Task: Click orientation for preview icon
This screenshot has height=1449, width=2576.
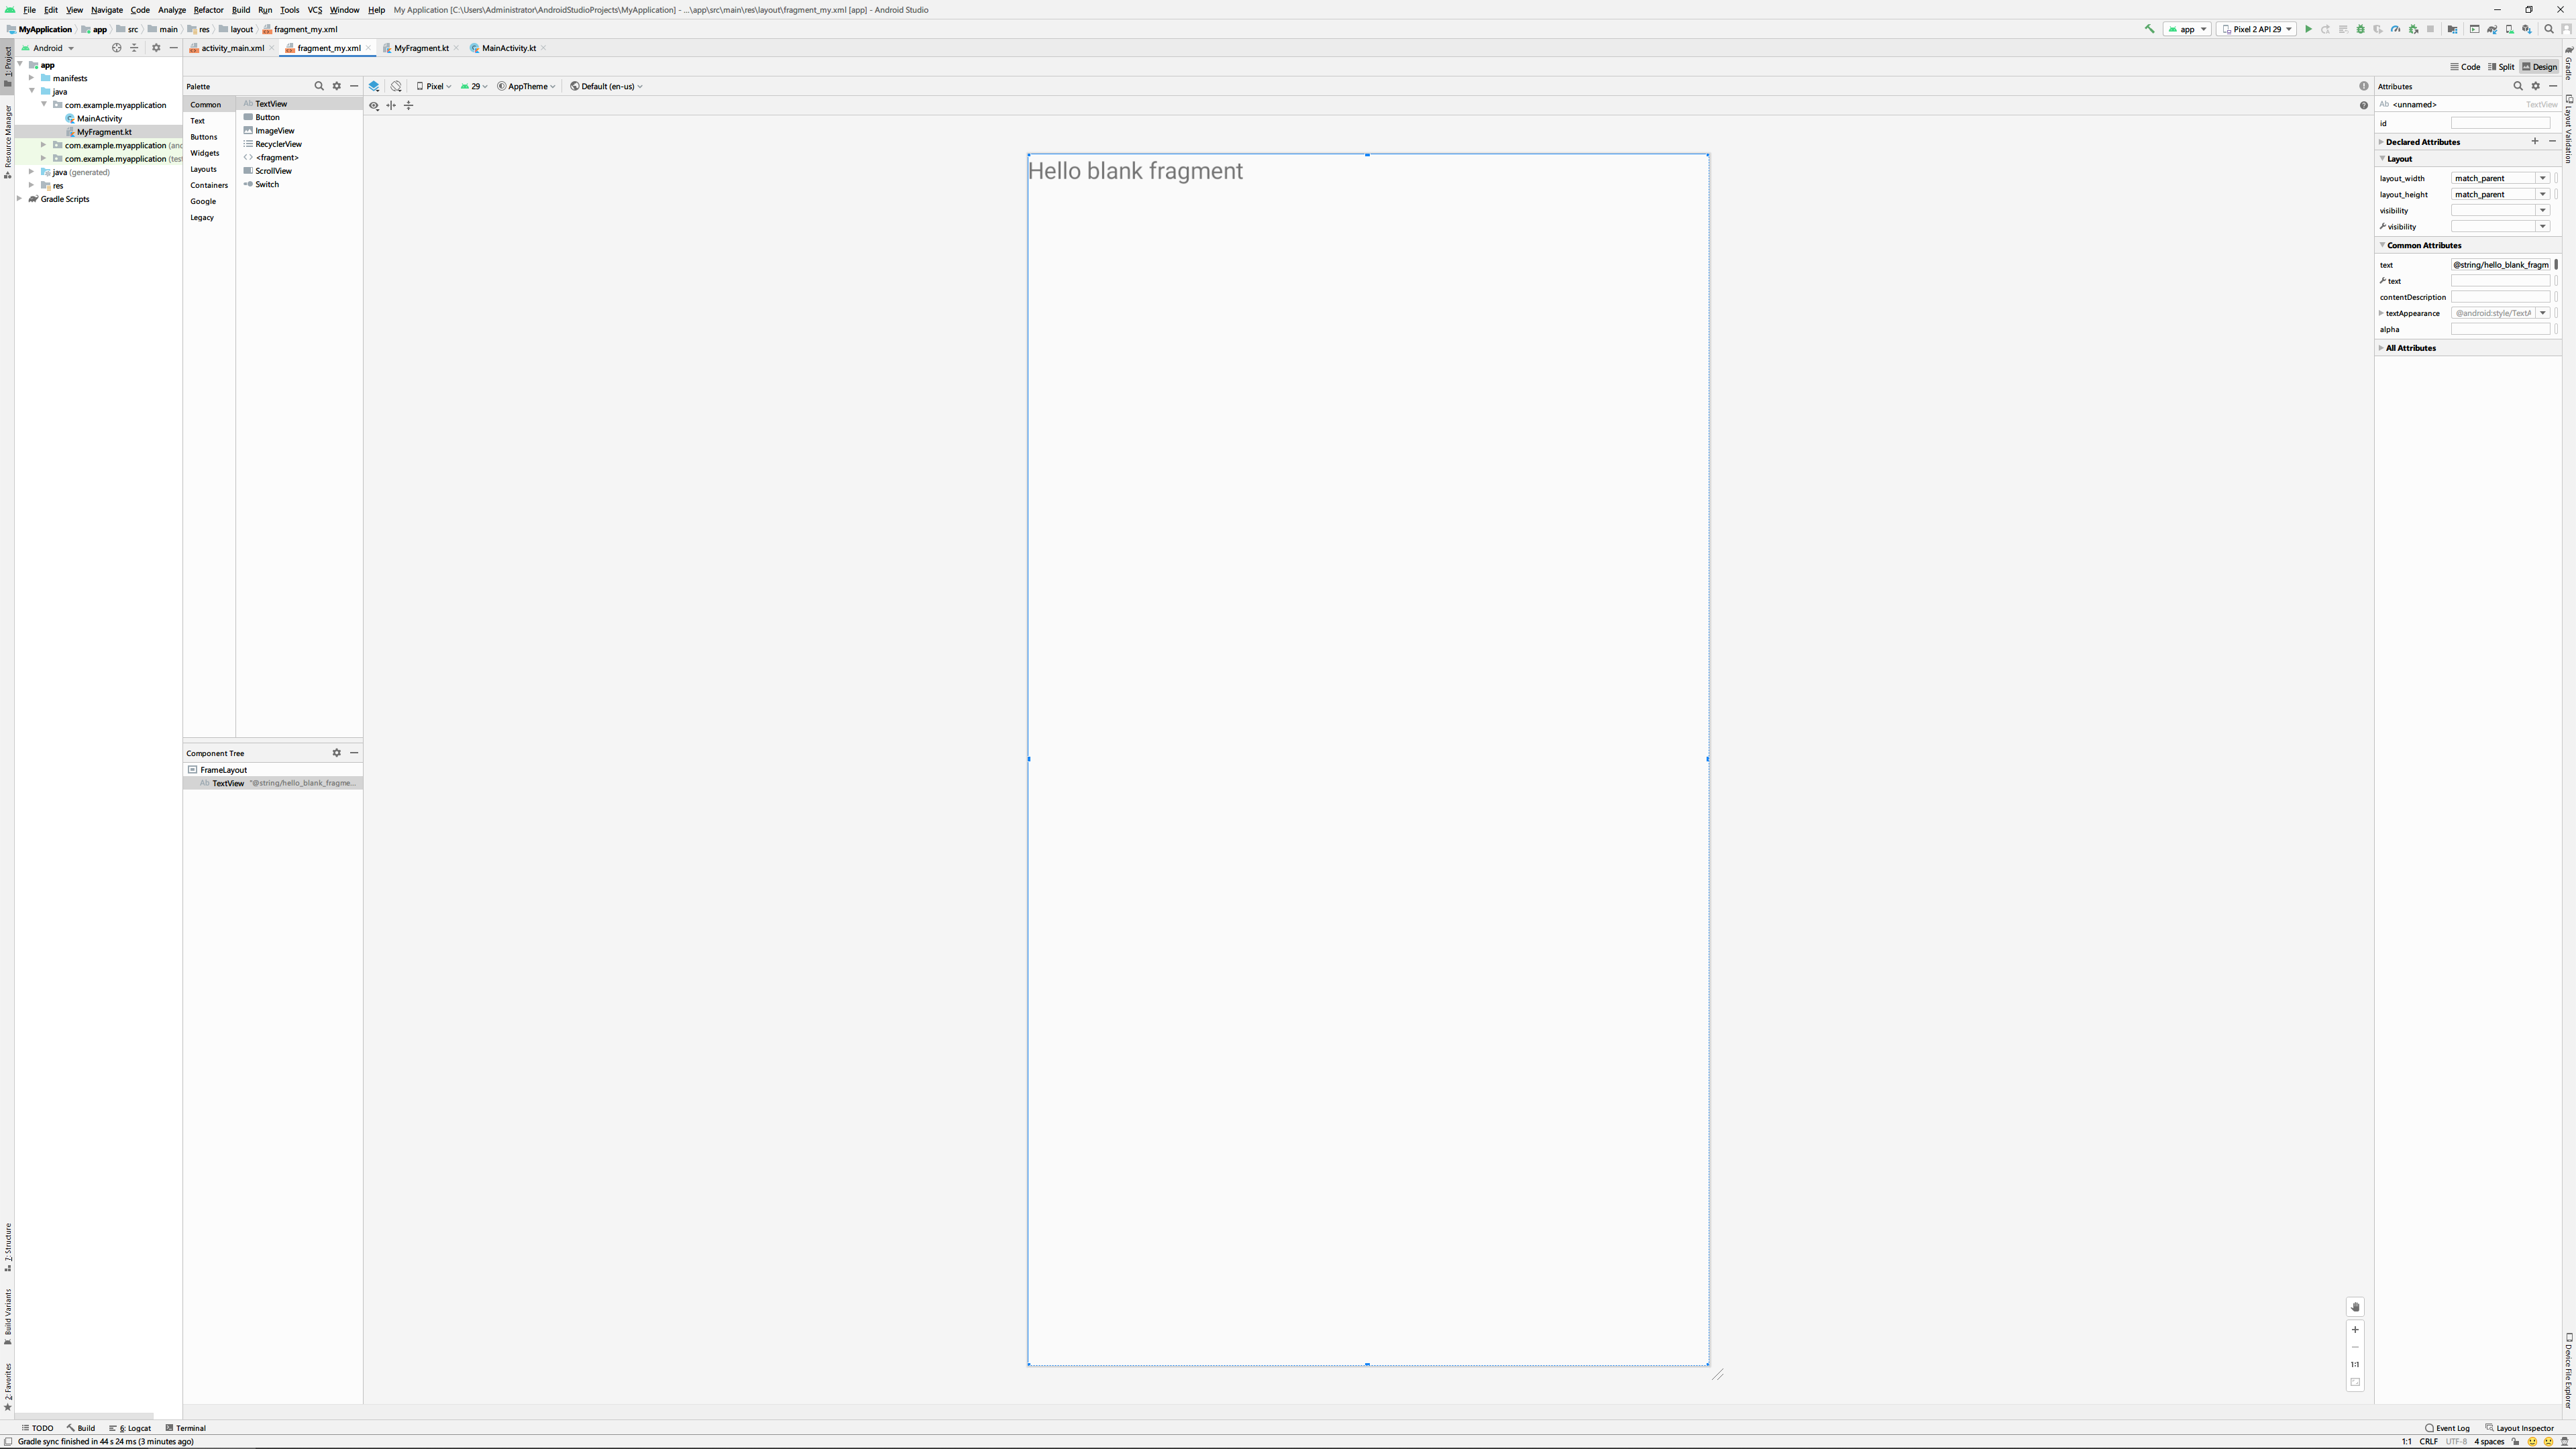Action: [x=396, y=86]
